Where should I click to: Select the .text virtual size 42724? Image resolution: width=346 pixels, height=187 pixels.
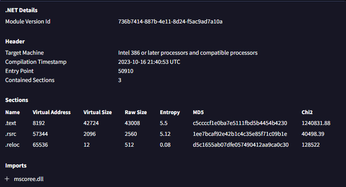point(91,123)
